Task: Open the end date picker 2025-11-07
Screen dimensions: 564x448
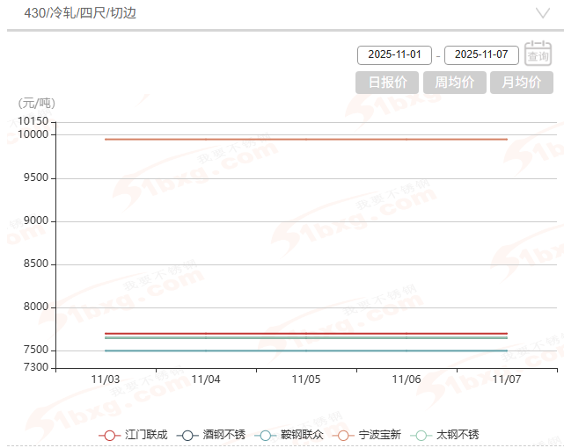Action: click(x=481, y=54)
